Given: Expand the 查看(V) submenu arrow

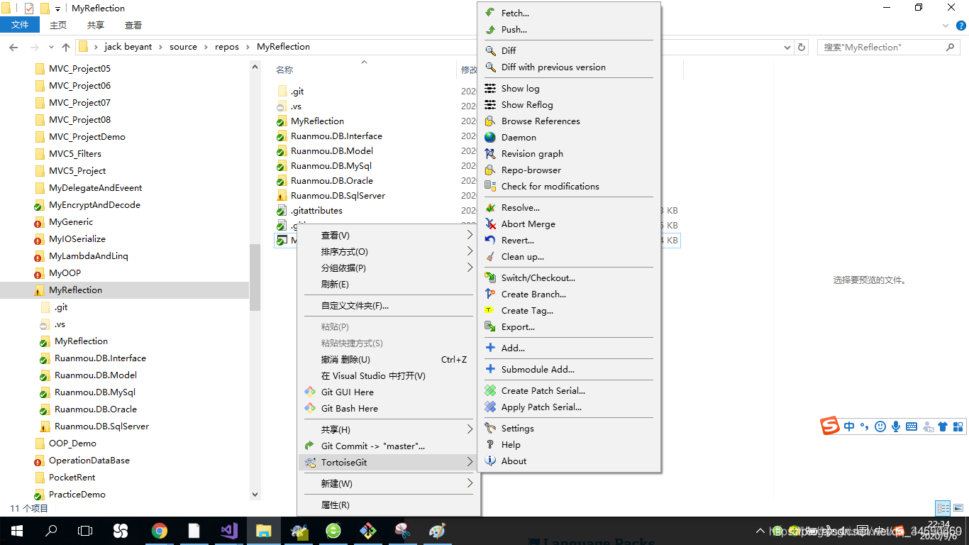Looking at the screenshot, I should pyautogui.click(x=470, y=235).
